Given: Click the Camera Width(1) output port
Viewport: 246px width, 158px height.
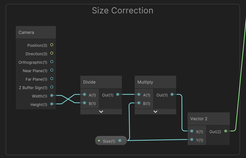Looking at the screenshot, I should pos(52,95).
